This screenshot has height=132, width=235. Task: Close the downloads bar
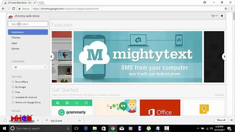[x=232, y=120]
